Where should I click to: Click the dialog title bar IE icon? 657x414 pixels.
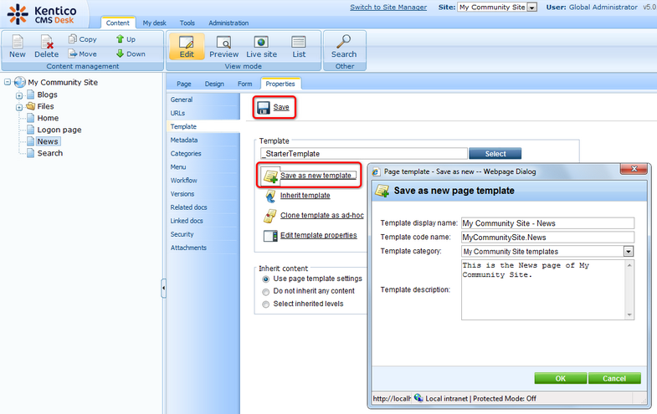376,171
